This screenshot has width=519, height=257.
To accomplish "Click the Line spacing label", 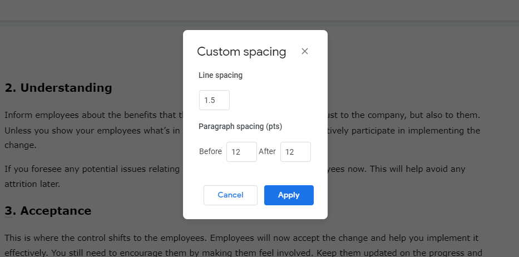I will tap(220, 75).
